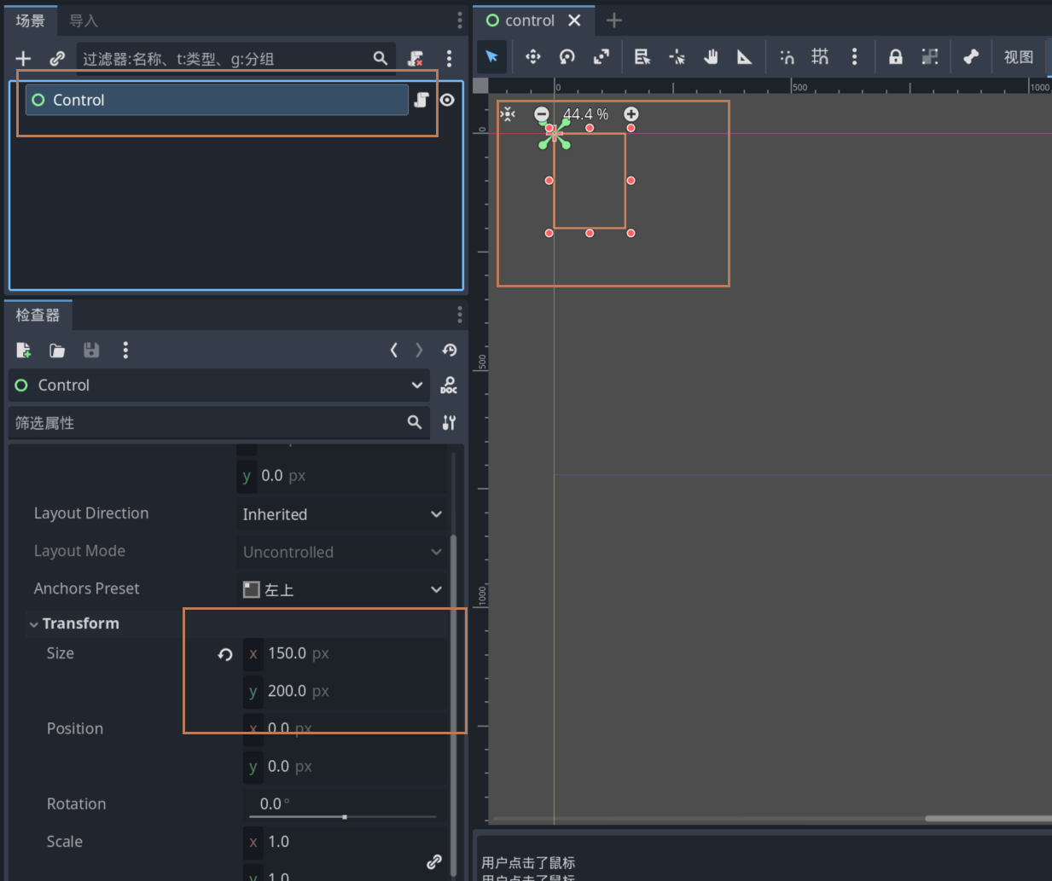Reset Size property with revert arrow
The height and width of the screenshot is (881, 1052).
(x=225, y=654)
